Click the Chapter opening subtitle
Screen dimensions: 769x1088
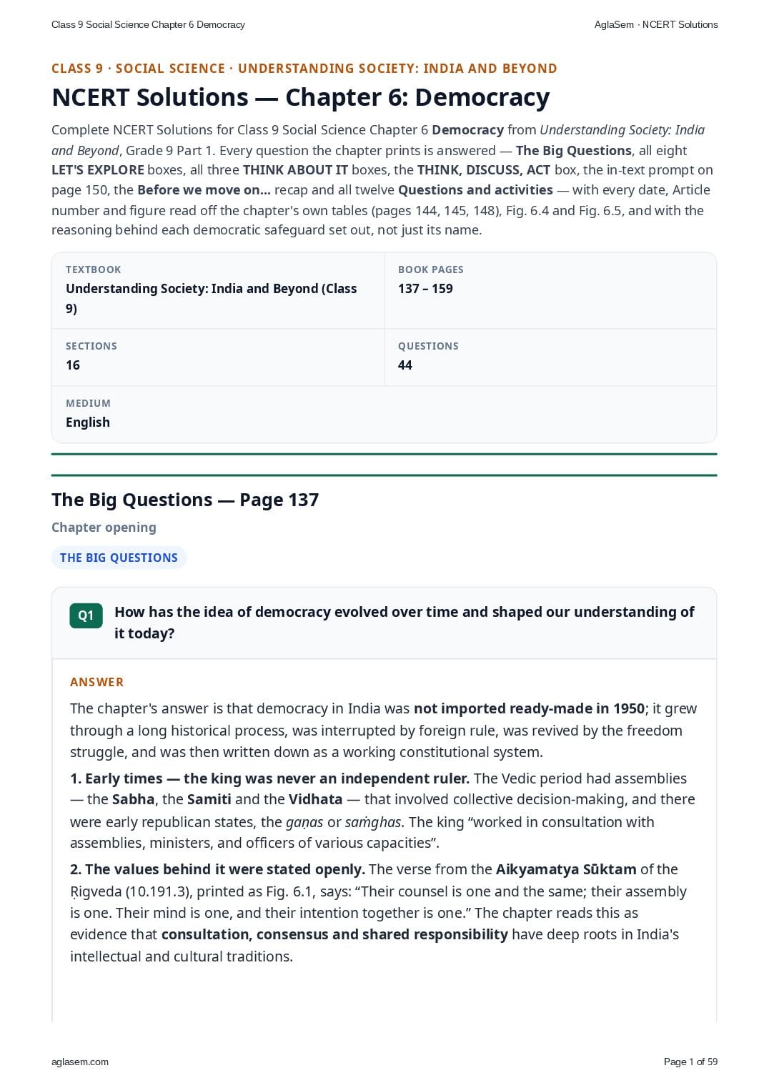[x=104, y=528]
